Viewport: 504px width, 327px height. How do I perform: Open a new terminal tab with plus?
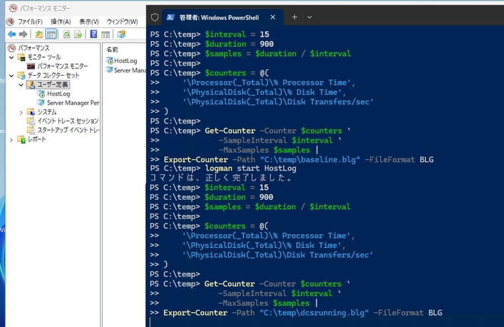point(294,17)
